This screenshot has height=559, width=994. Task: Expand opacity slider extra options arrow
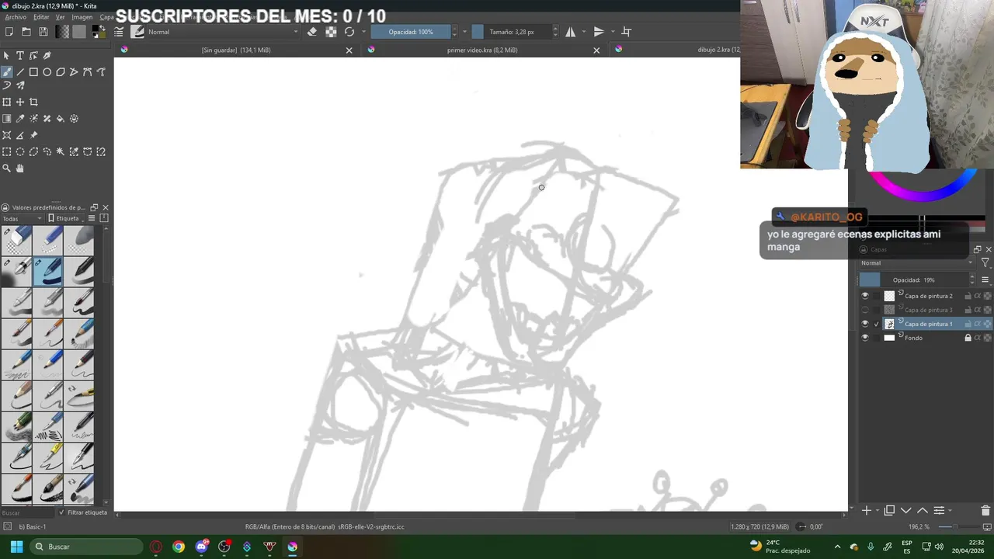point(464,32)
